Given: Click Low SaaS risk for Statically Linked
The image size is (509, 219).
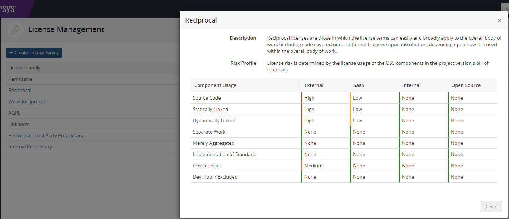Looking at the screenshot, I should tap(357, 109).
